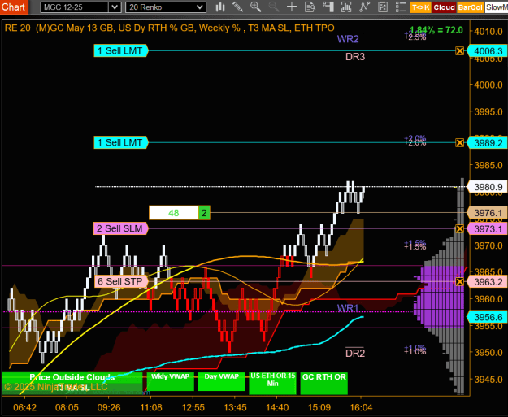Cancel the 3973.1 sell SLM order X
This screenshot has height=417, width=508.
[x=459, y=228]
